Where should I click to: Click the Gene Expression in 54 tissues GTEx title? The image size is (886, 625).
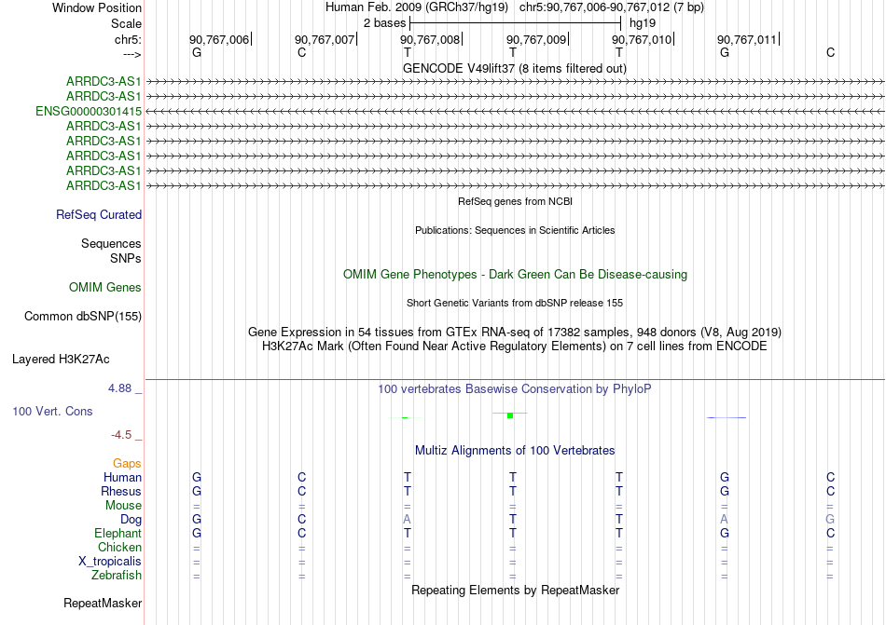(515, 333)
